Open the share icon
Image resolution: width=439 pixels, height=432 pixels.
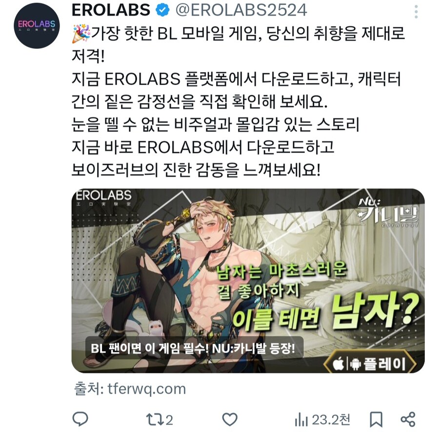[408, 419]
